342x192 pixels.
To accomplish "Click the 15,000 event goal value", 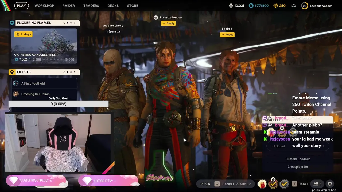I will pos(69,59).
